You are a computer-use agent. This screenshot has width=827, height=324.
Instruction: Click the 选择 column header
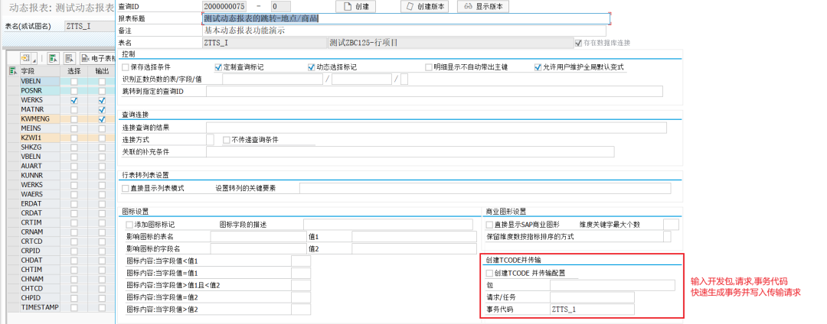click(x=74, y=71)
